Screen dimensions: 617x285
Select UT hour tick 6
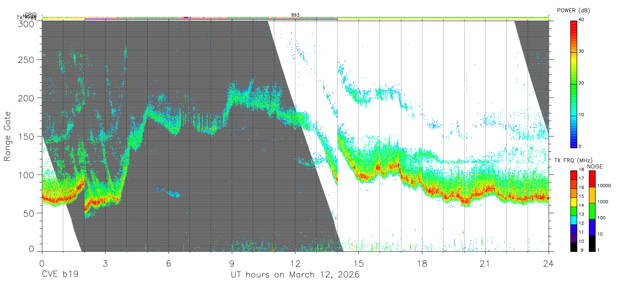(168, 263)
